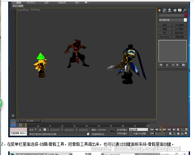Expand the 修改器列表 modifier list dropdown
The height and width of the screenshot is (155, 194).
[x=185, y=20]
